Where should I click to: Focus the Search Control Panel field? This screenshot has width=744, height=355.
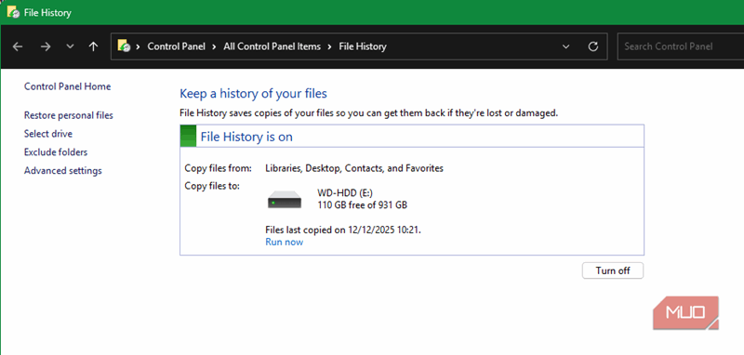(681, 46)
